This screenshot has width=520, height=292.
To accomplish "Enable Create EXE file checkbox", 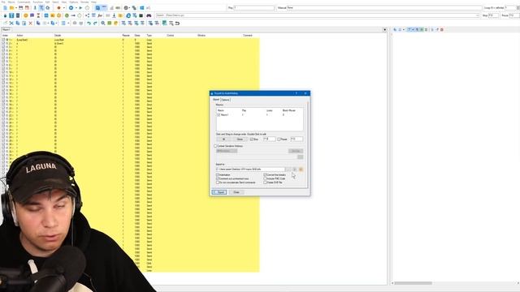I will click(x=265, y=182).
